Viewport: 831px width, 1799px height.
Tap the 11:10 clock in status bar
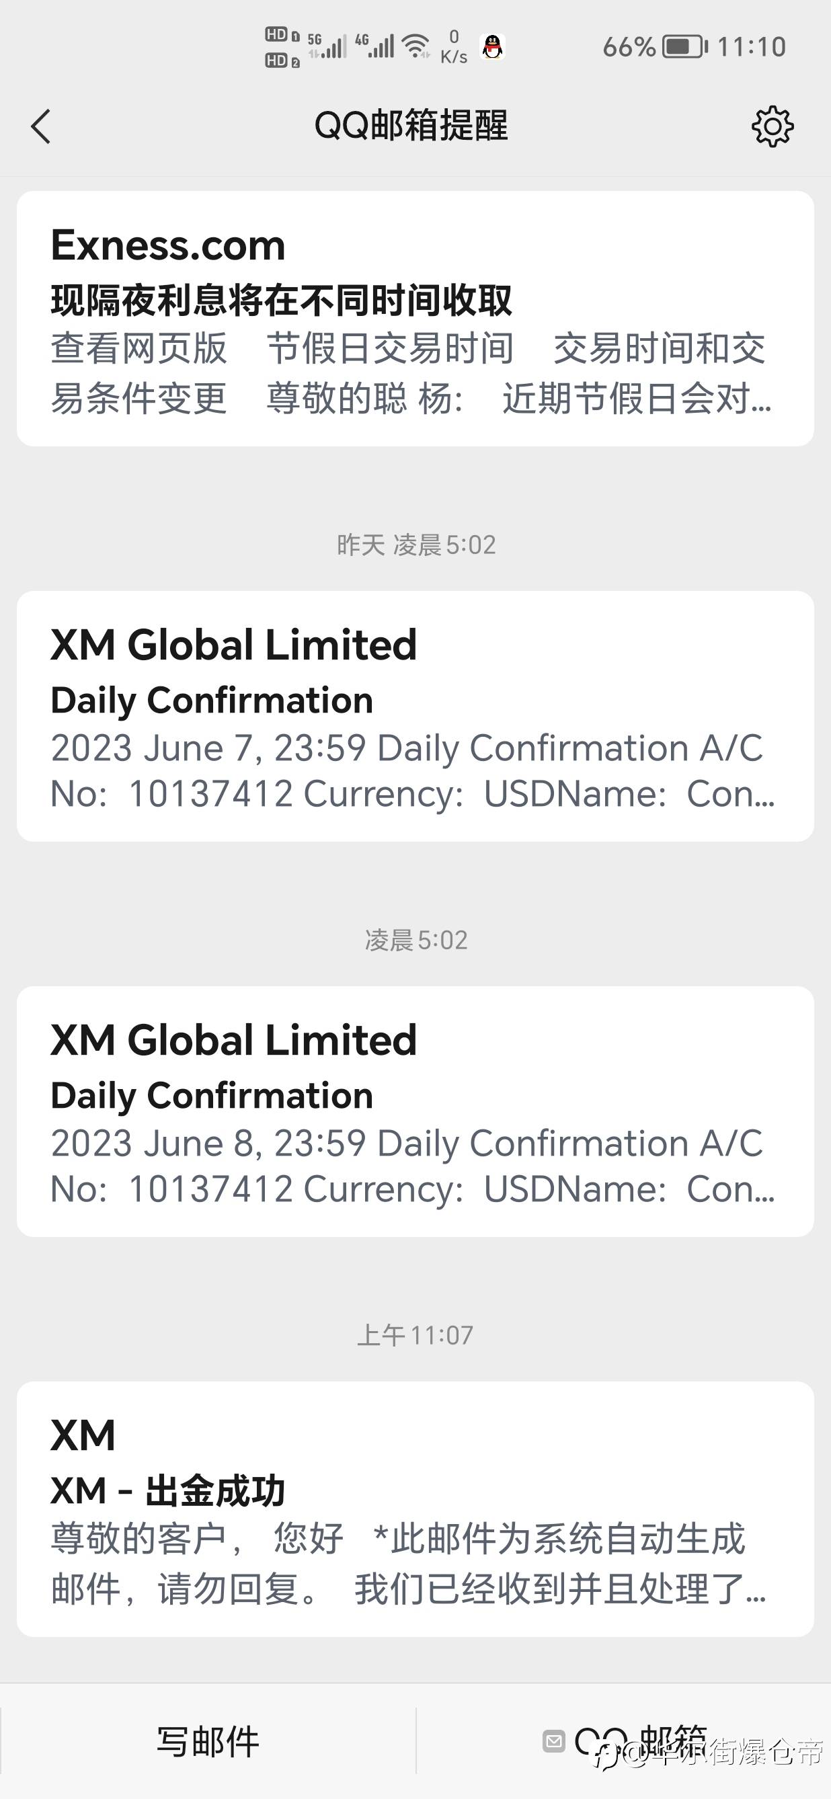752,48
